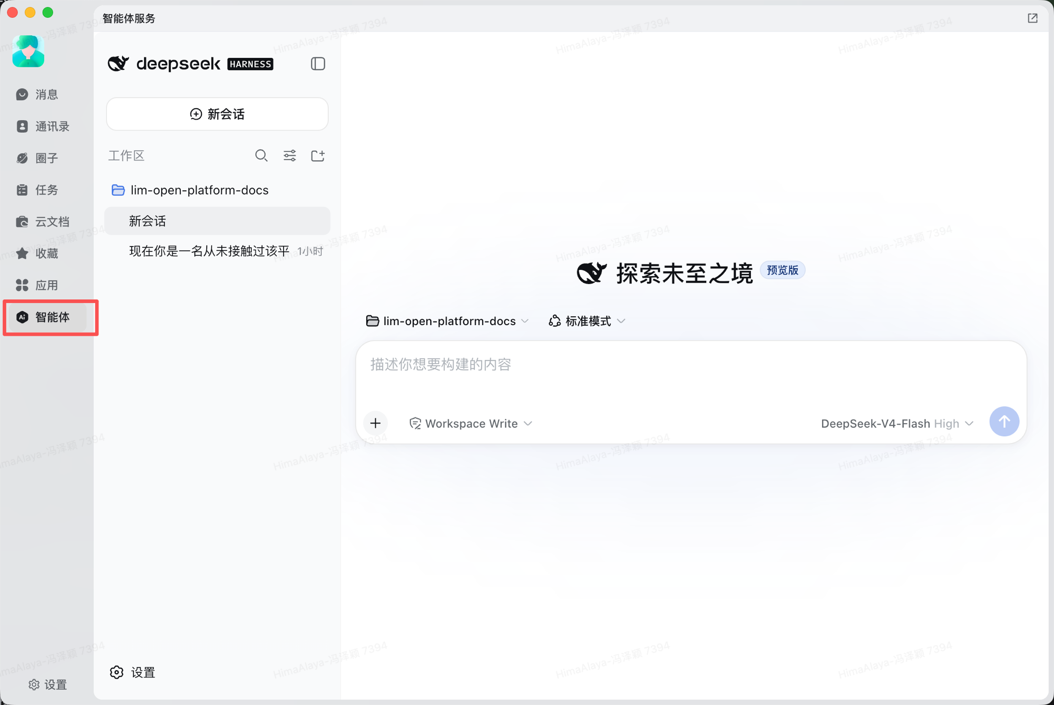Open 云文档 cloud docs

click(x=43, y=222)
